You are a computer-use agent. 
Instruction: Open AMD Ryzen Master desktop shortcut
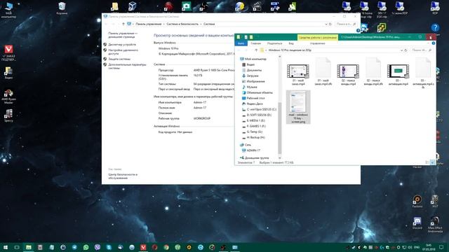pyautogui.click(x=8, y=97)
